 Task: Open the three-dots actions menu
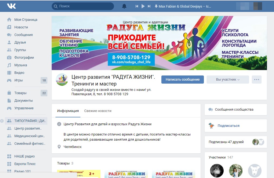pos(256,80)
